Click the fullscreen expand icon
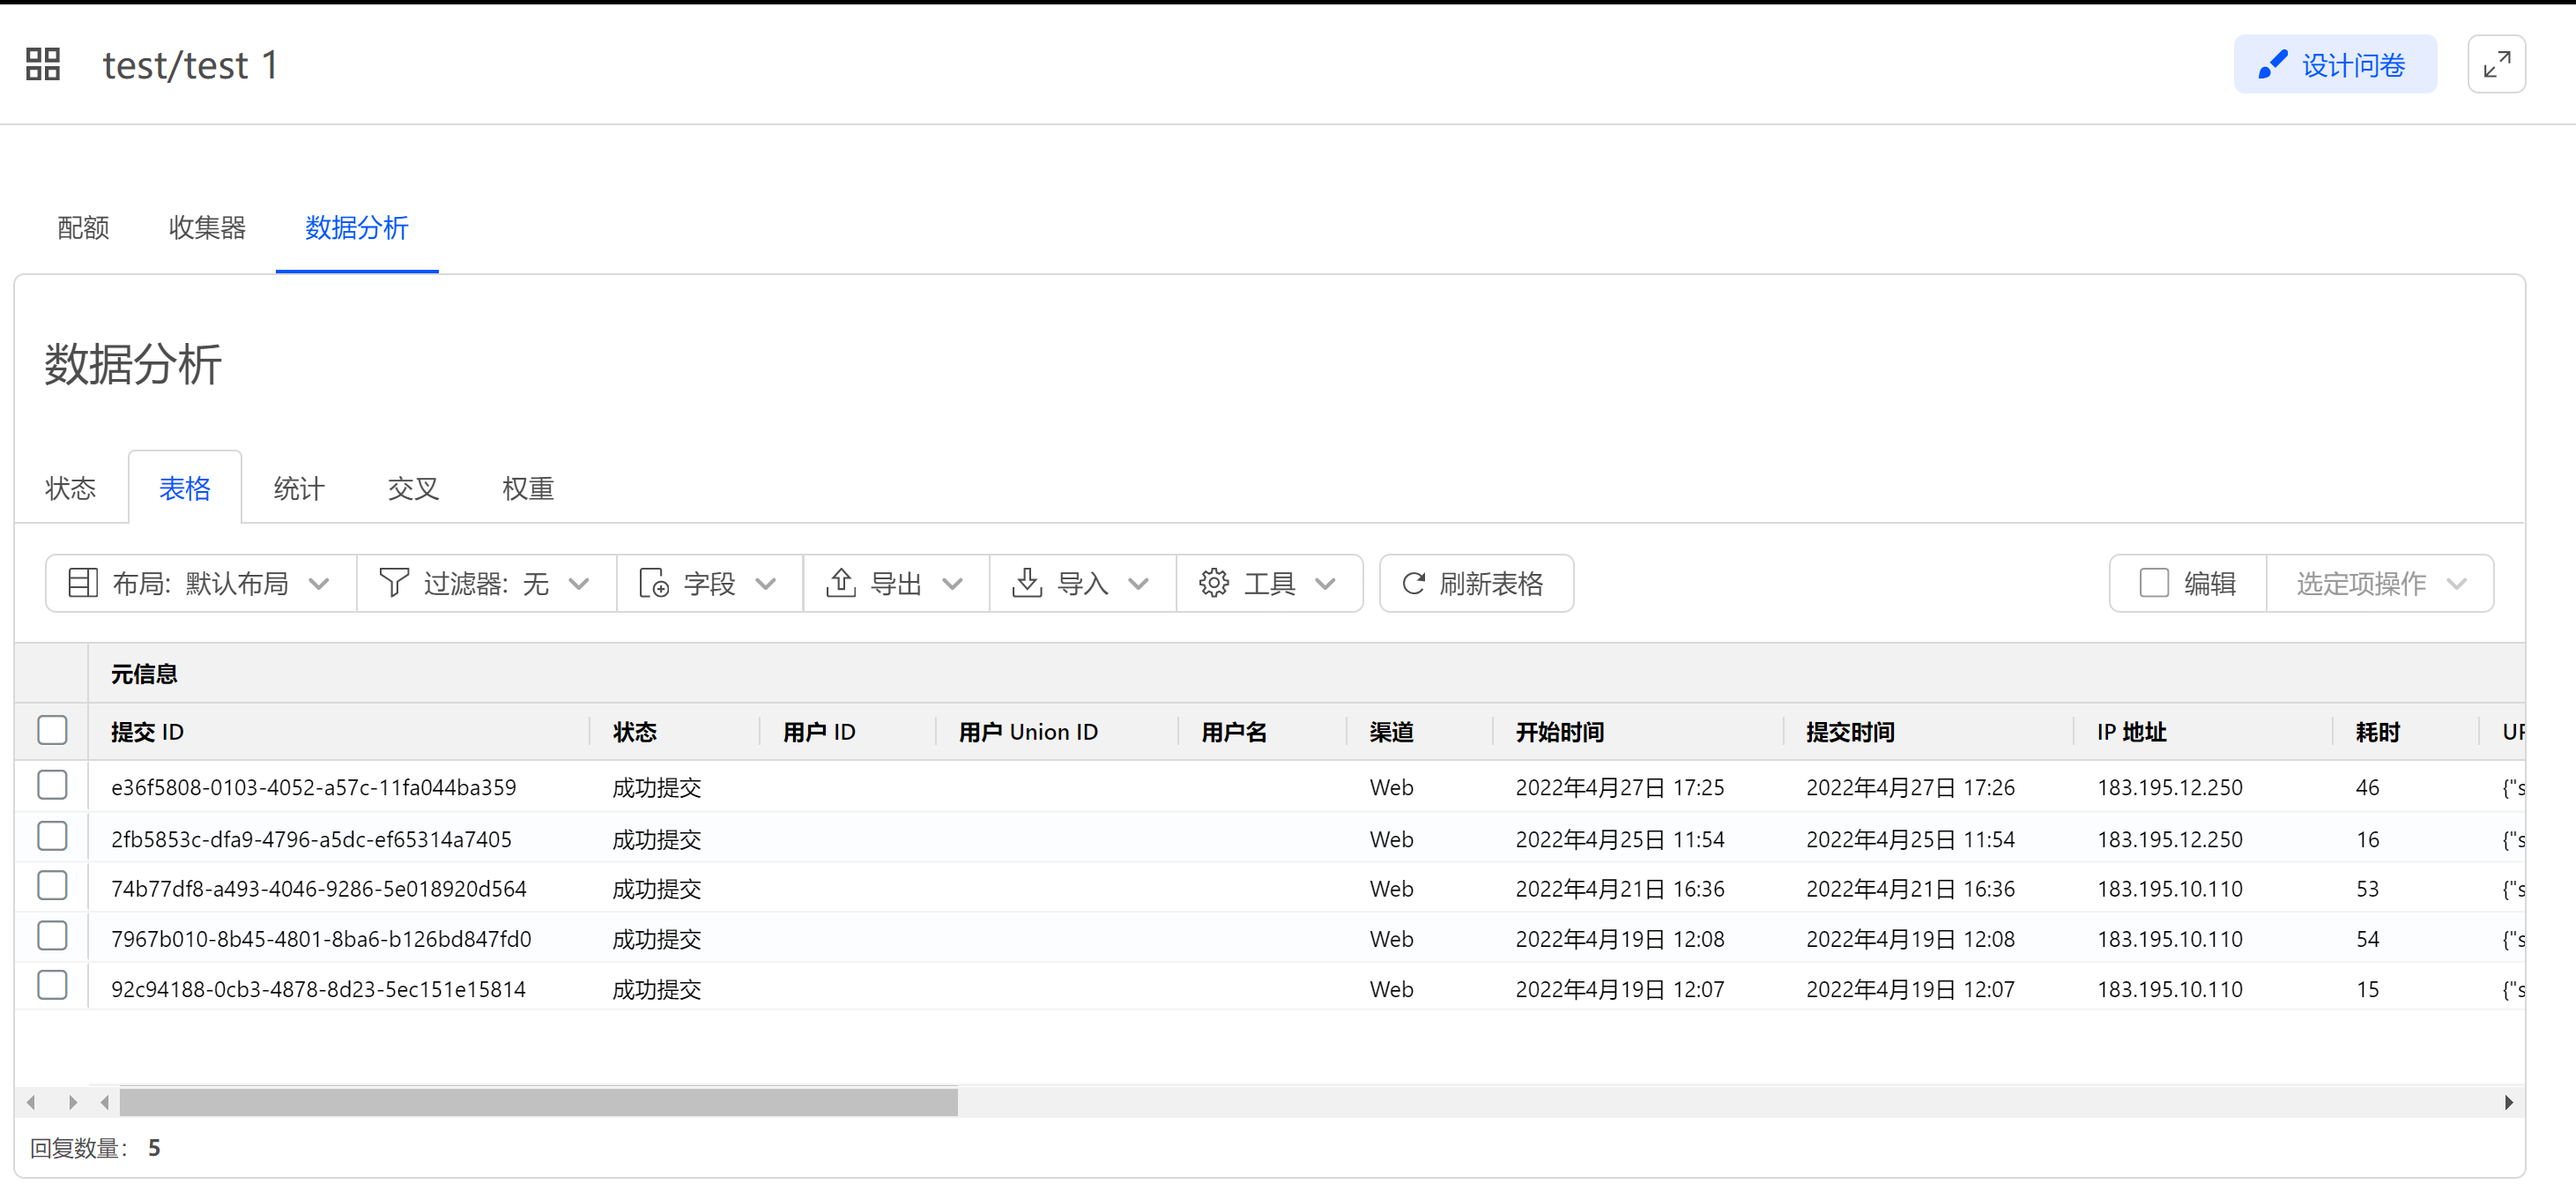 [2496, 64]
